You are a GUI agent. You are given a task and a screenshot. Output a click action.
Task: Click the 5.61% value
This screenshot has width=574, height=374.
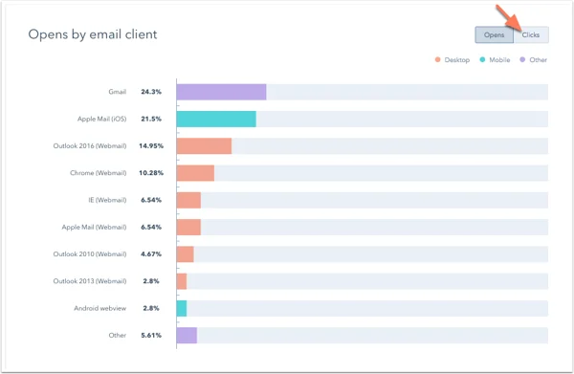click(x=151, y=335)
